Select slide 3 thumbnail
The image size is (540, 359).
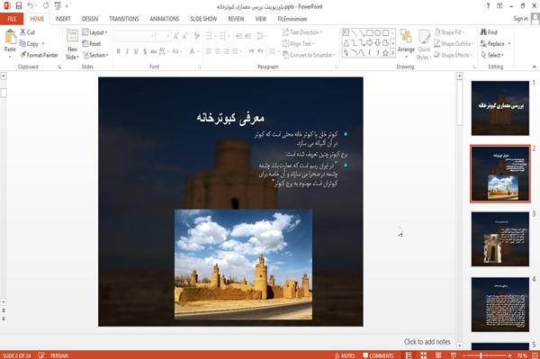pyautogui.click(x=500, y=238)
